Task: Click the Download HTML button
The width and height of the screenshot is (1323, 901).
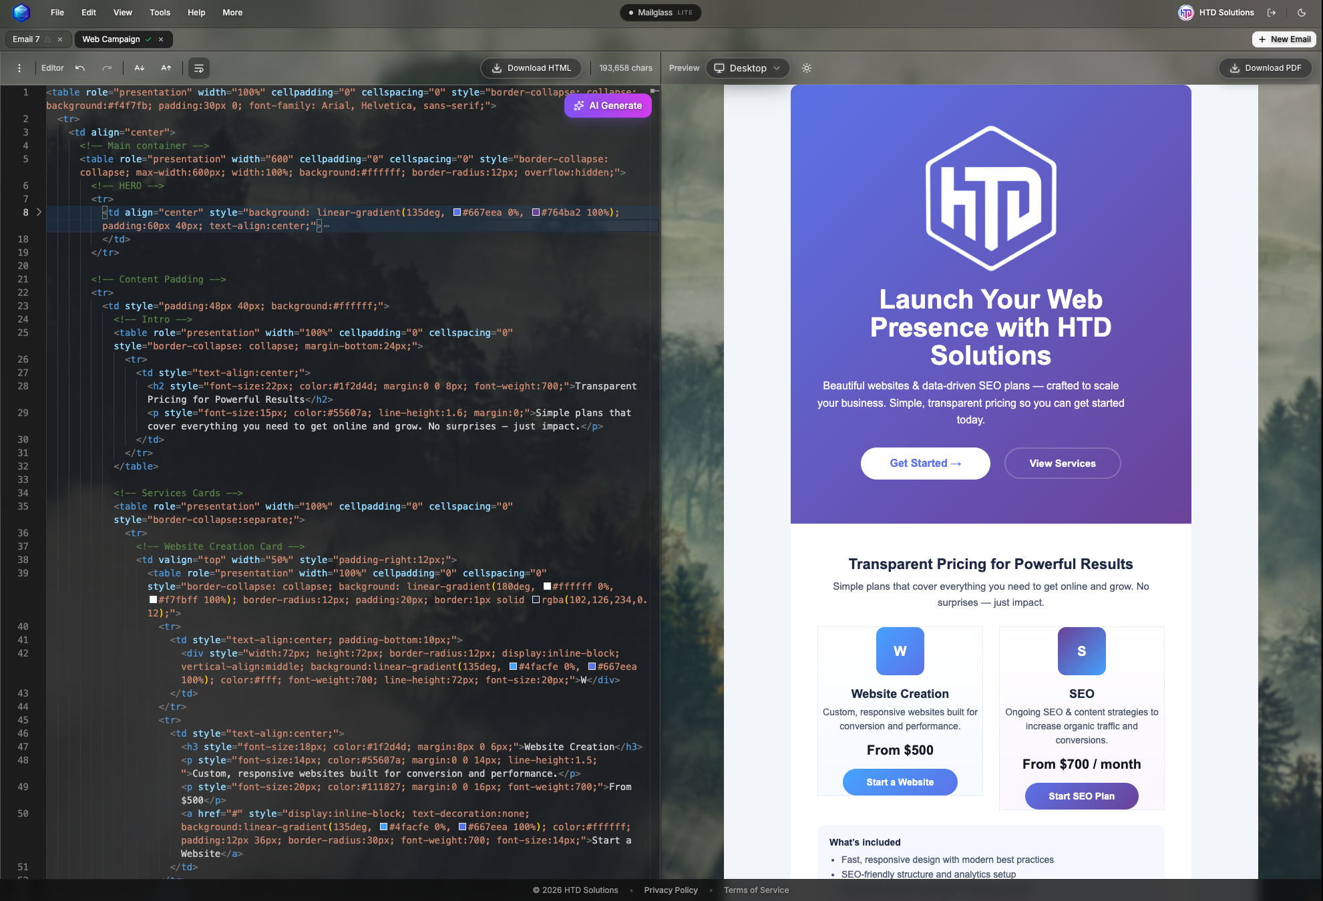Action: 530,67
